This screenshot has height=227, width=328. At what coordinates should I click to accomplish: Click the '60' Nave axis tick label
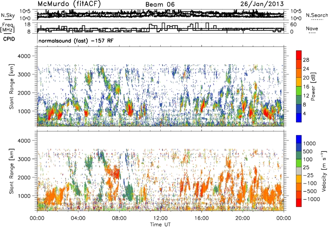point(294,25)
